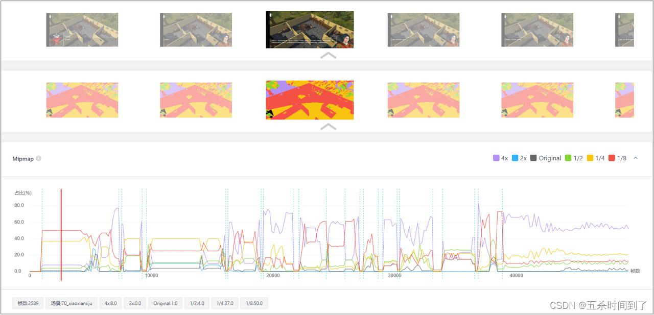Image resolution: width=654 pixels, height=315 pixels.
Task: Click the up chevron under the highlighted mipmap color view
Action: pos(328,127)
